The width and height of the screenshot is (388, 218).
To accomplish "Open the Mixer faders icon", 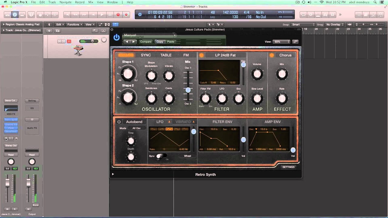I will (x=47, y=15).
